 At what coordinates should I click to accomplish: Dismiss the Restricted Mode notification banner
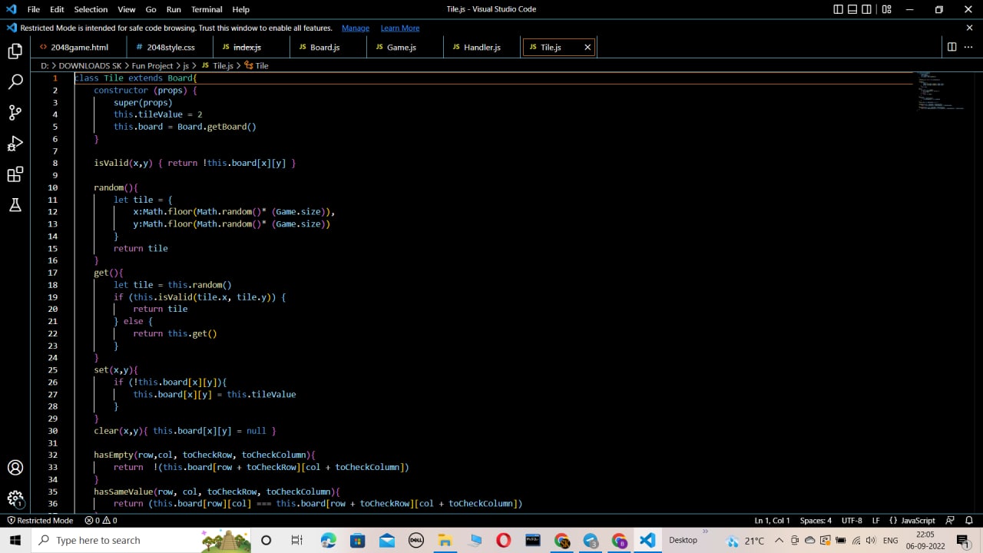(969, 28)
